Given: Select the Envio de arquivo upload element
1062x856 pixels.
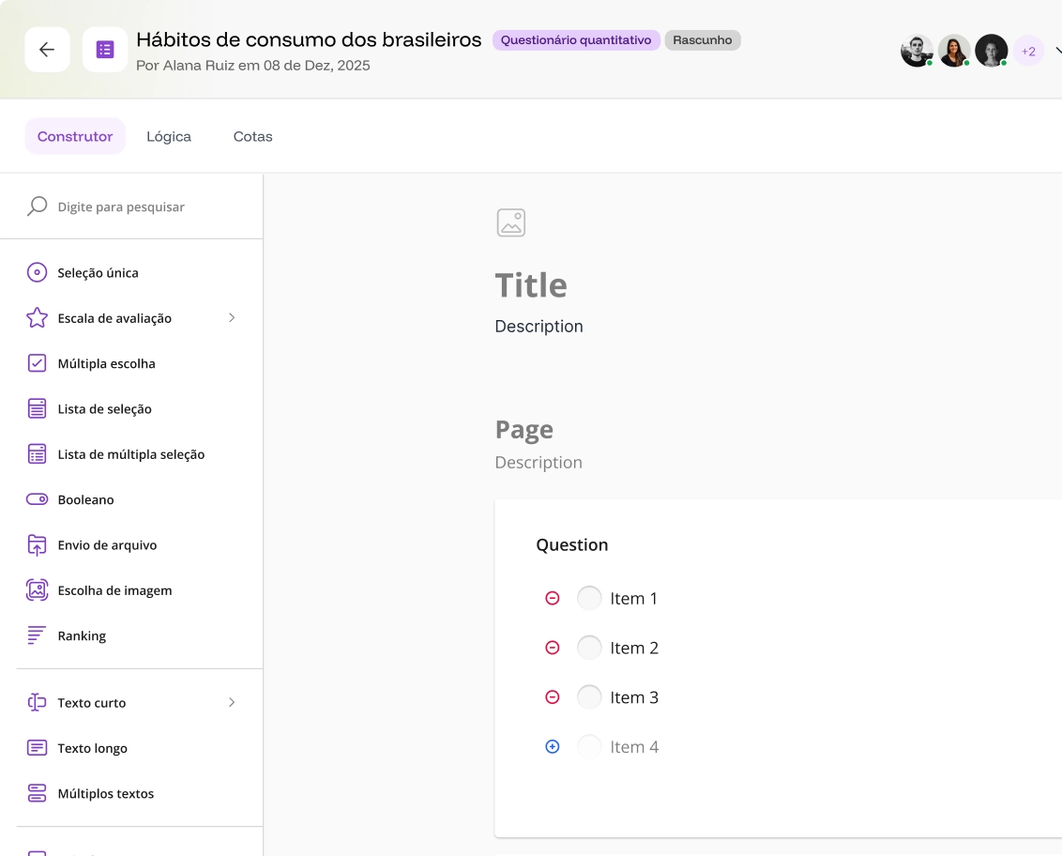Looking at the screenshot, I should click(107, 545).
